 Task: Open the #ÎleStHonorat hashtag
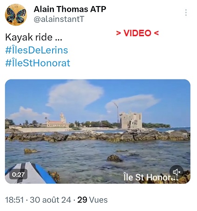tap(38, 63)
